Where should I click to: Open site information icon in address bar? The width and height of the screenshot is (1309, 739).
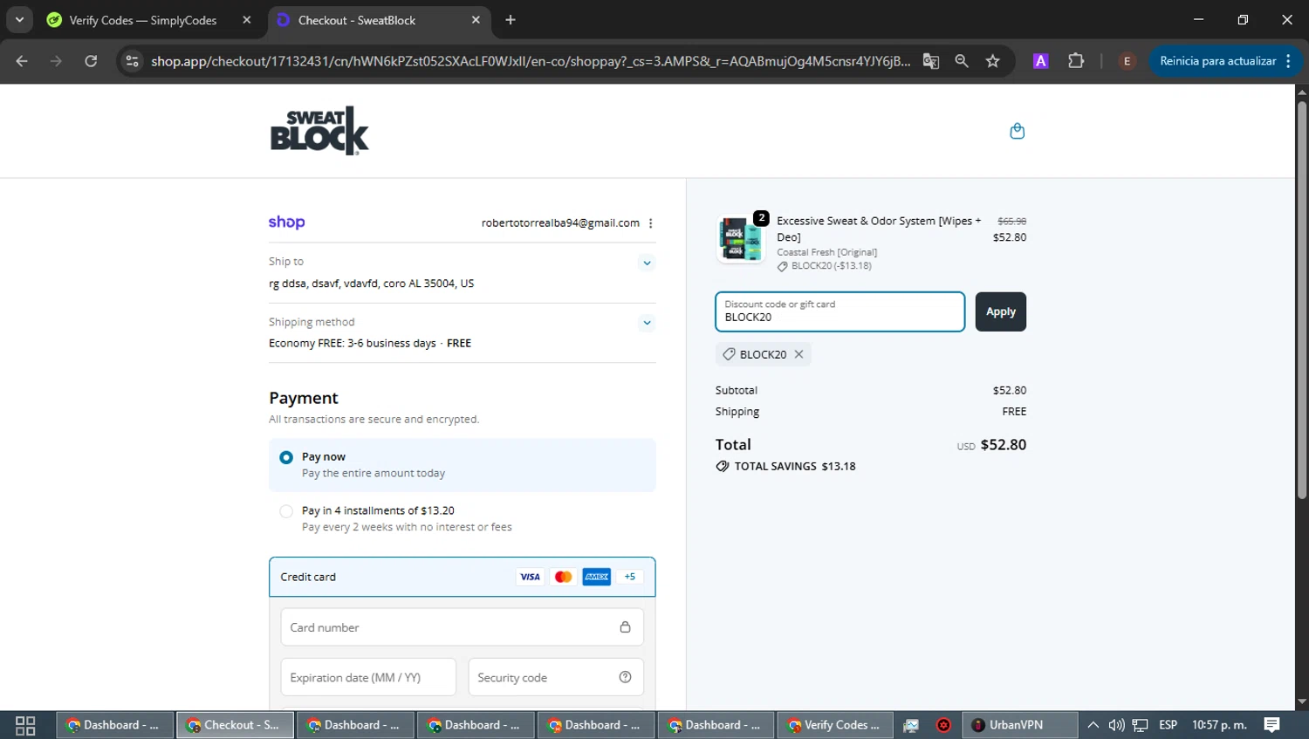132,61
